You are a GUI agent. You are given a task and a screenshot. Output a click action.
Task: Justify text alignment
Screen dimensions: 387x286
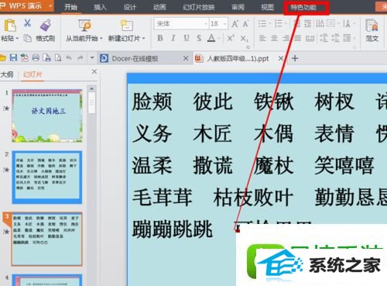tap(297, 38)
